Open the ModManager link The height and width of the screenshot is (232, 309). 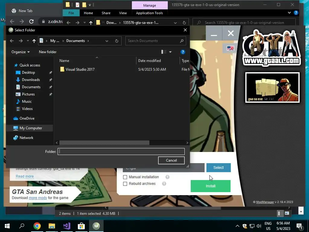point(265,202)
